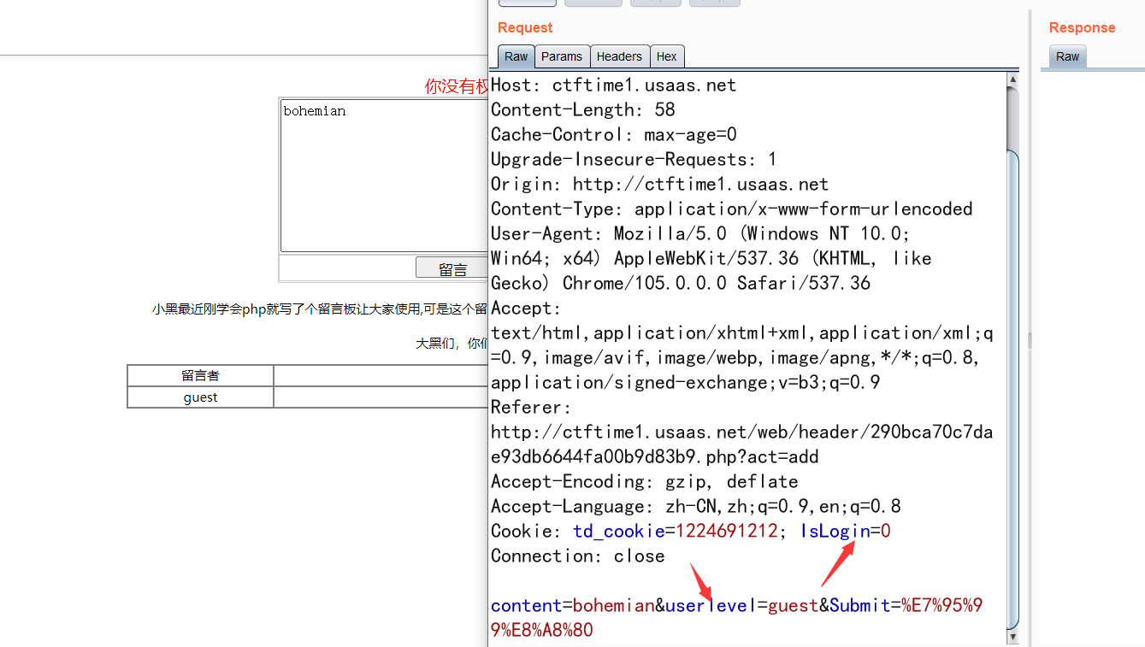Viewport: 1145px width, 647px height.
Task: Click the red 你没有权 warning text
Action: [x=457, y=86]
